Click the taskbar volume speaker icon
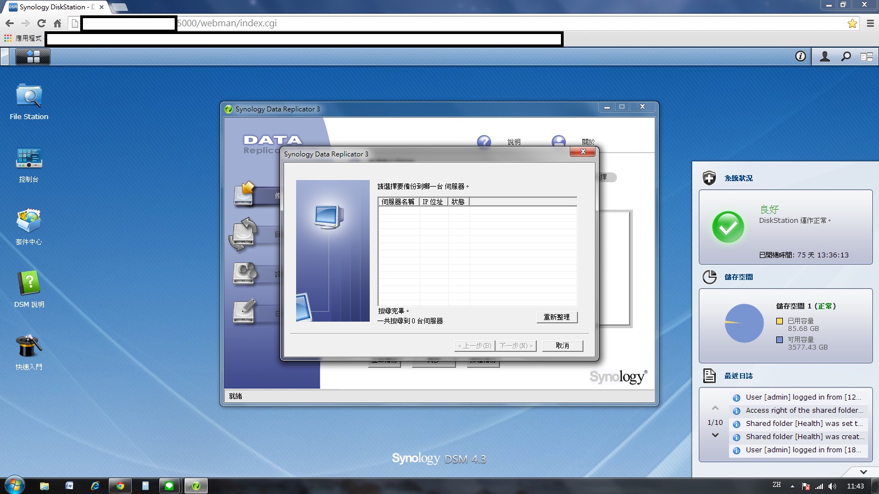Viewport: 879px width, 494px height. click(x=832, y=486)
